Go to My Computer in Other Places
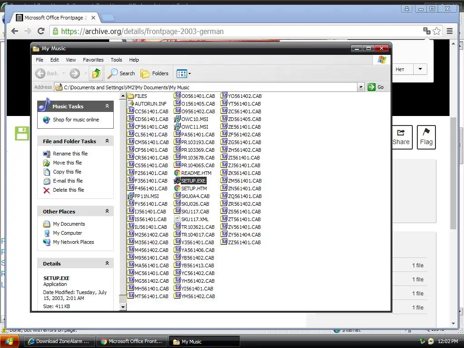464x348 pixels. tap(68, 233)
